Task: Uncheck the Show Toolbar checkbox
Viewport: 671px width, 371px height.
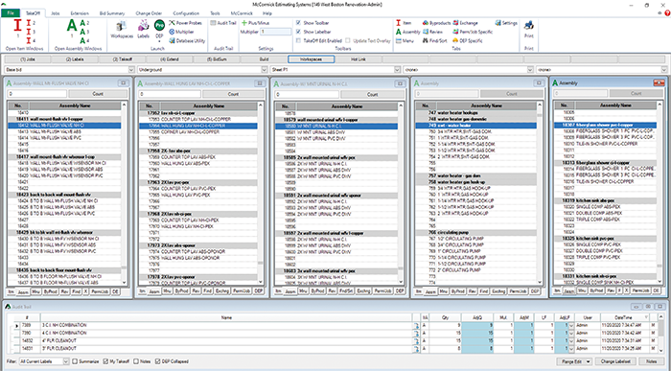Action: tap(298, 23)
